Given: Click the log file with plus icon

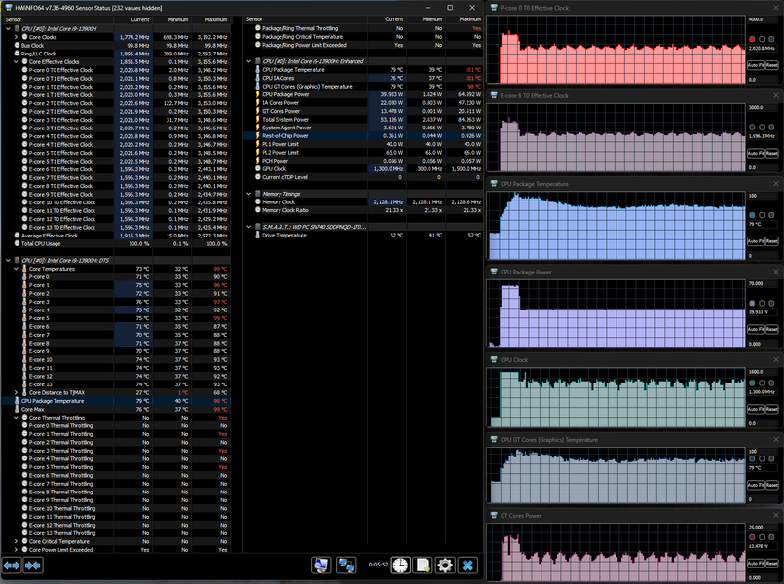Looking at the screenshot, I should [423, 565].
